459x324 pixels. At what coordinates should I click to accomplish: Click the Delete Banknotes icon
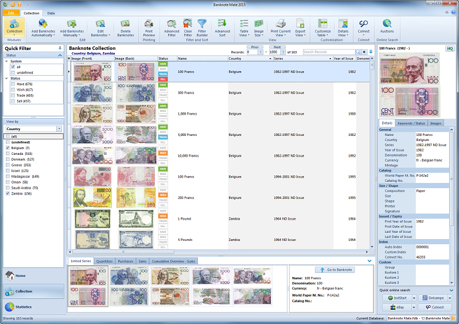125,28
